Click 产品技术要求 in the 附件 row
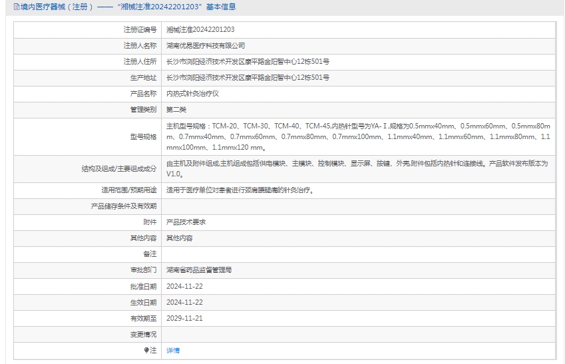Screen dimensions: 565x364 (x=186, y=222)
